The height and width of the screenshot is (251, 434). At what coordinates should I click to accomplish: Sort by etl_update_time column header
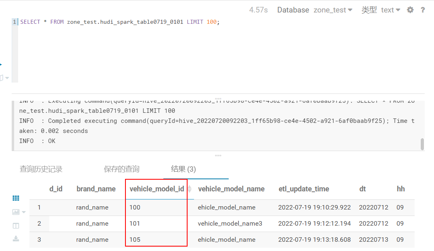(x=304, y=189)
